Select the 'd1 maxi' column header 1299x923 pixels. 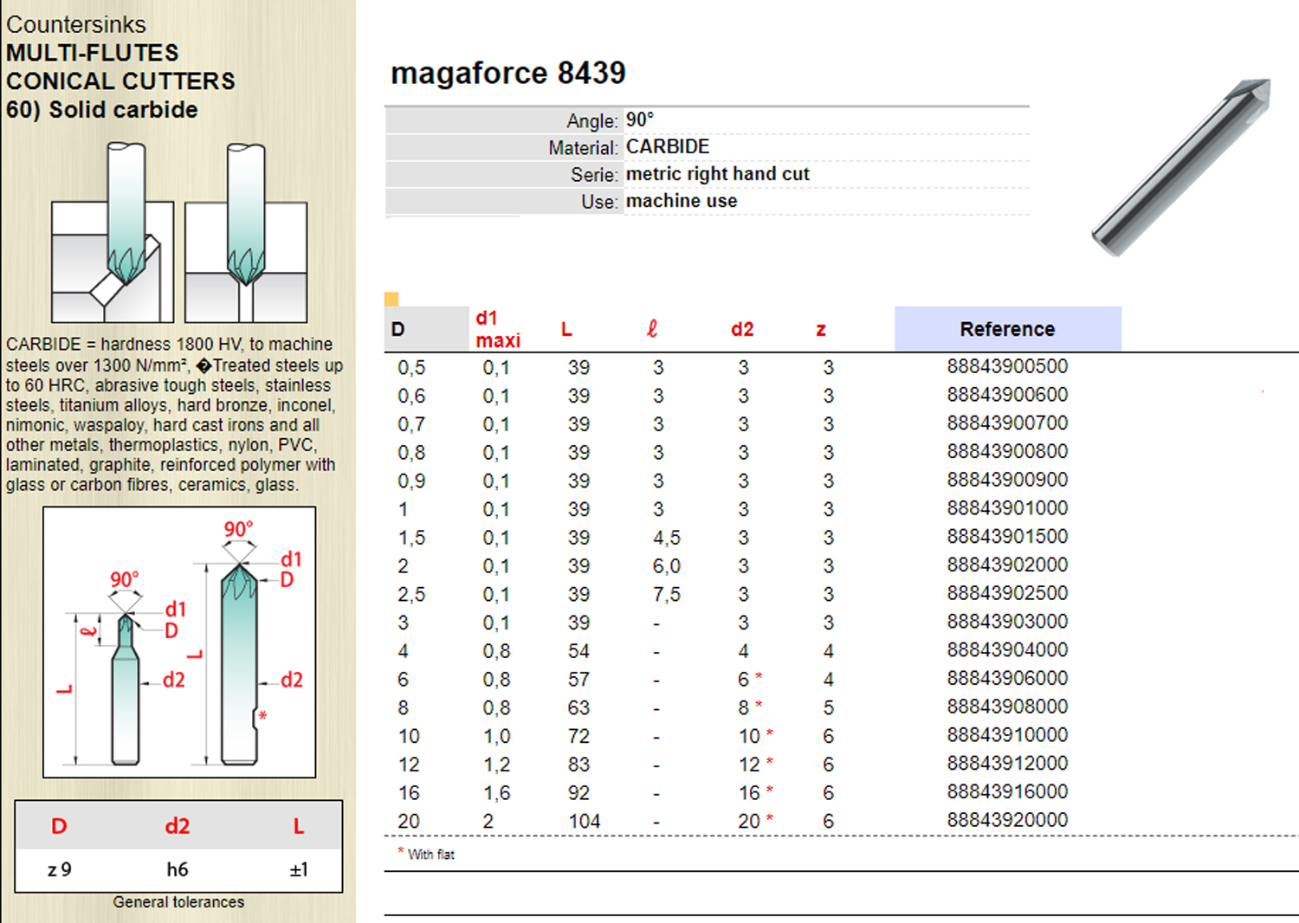[498, 329]
